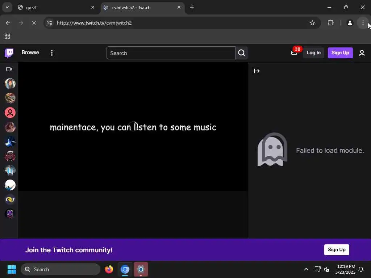Open the Browse page
Screen dimensions: 371x278
(30, 52)
